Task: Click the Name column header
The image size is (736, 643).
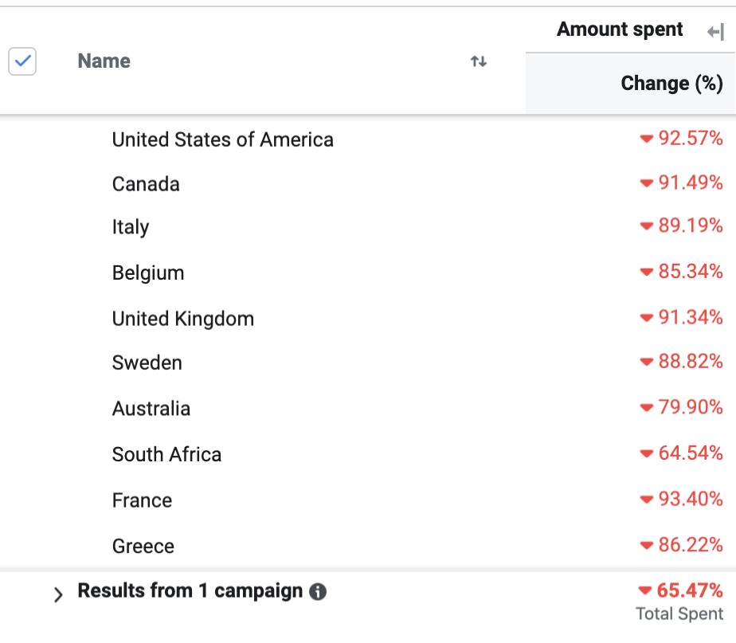Action: [104, 61]
